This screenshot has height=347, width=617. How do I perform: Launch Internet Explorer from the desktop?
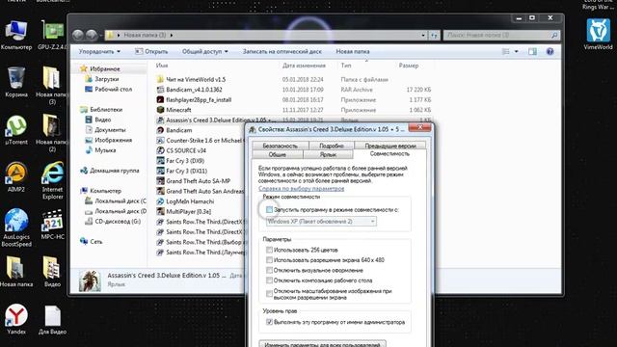tap(52, 179)
